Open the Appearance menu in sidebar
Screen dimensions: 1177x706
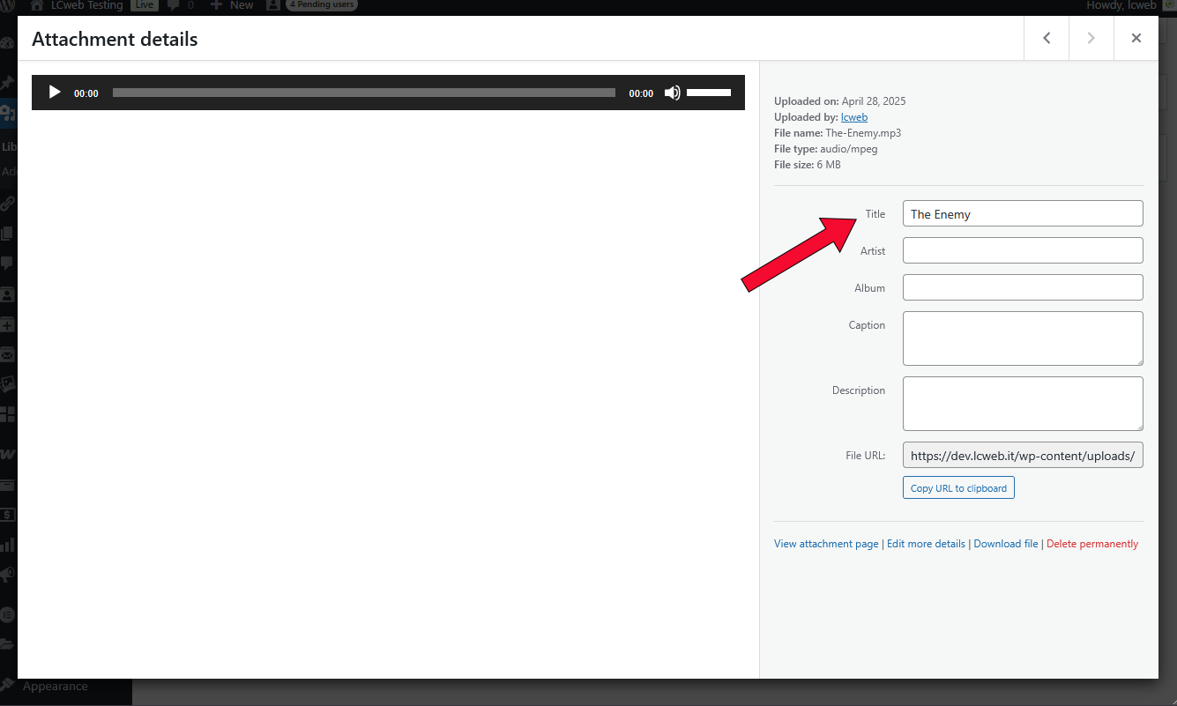(55, 686)
